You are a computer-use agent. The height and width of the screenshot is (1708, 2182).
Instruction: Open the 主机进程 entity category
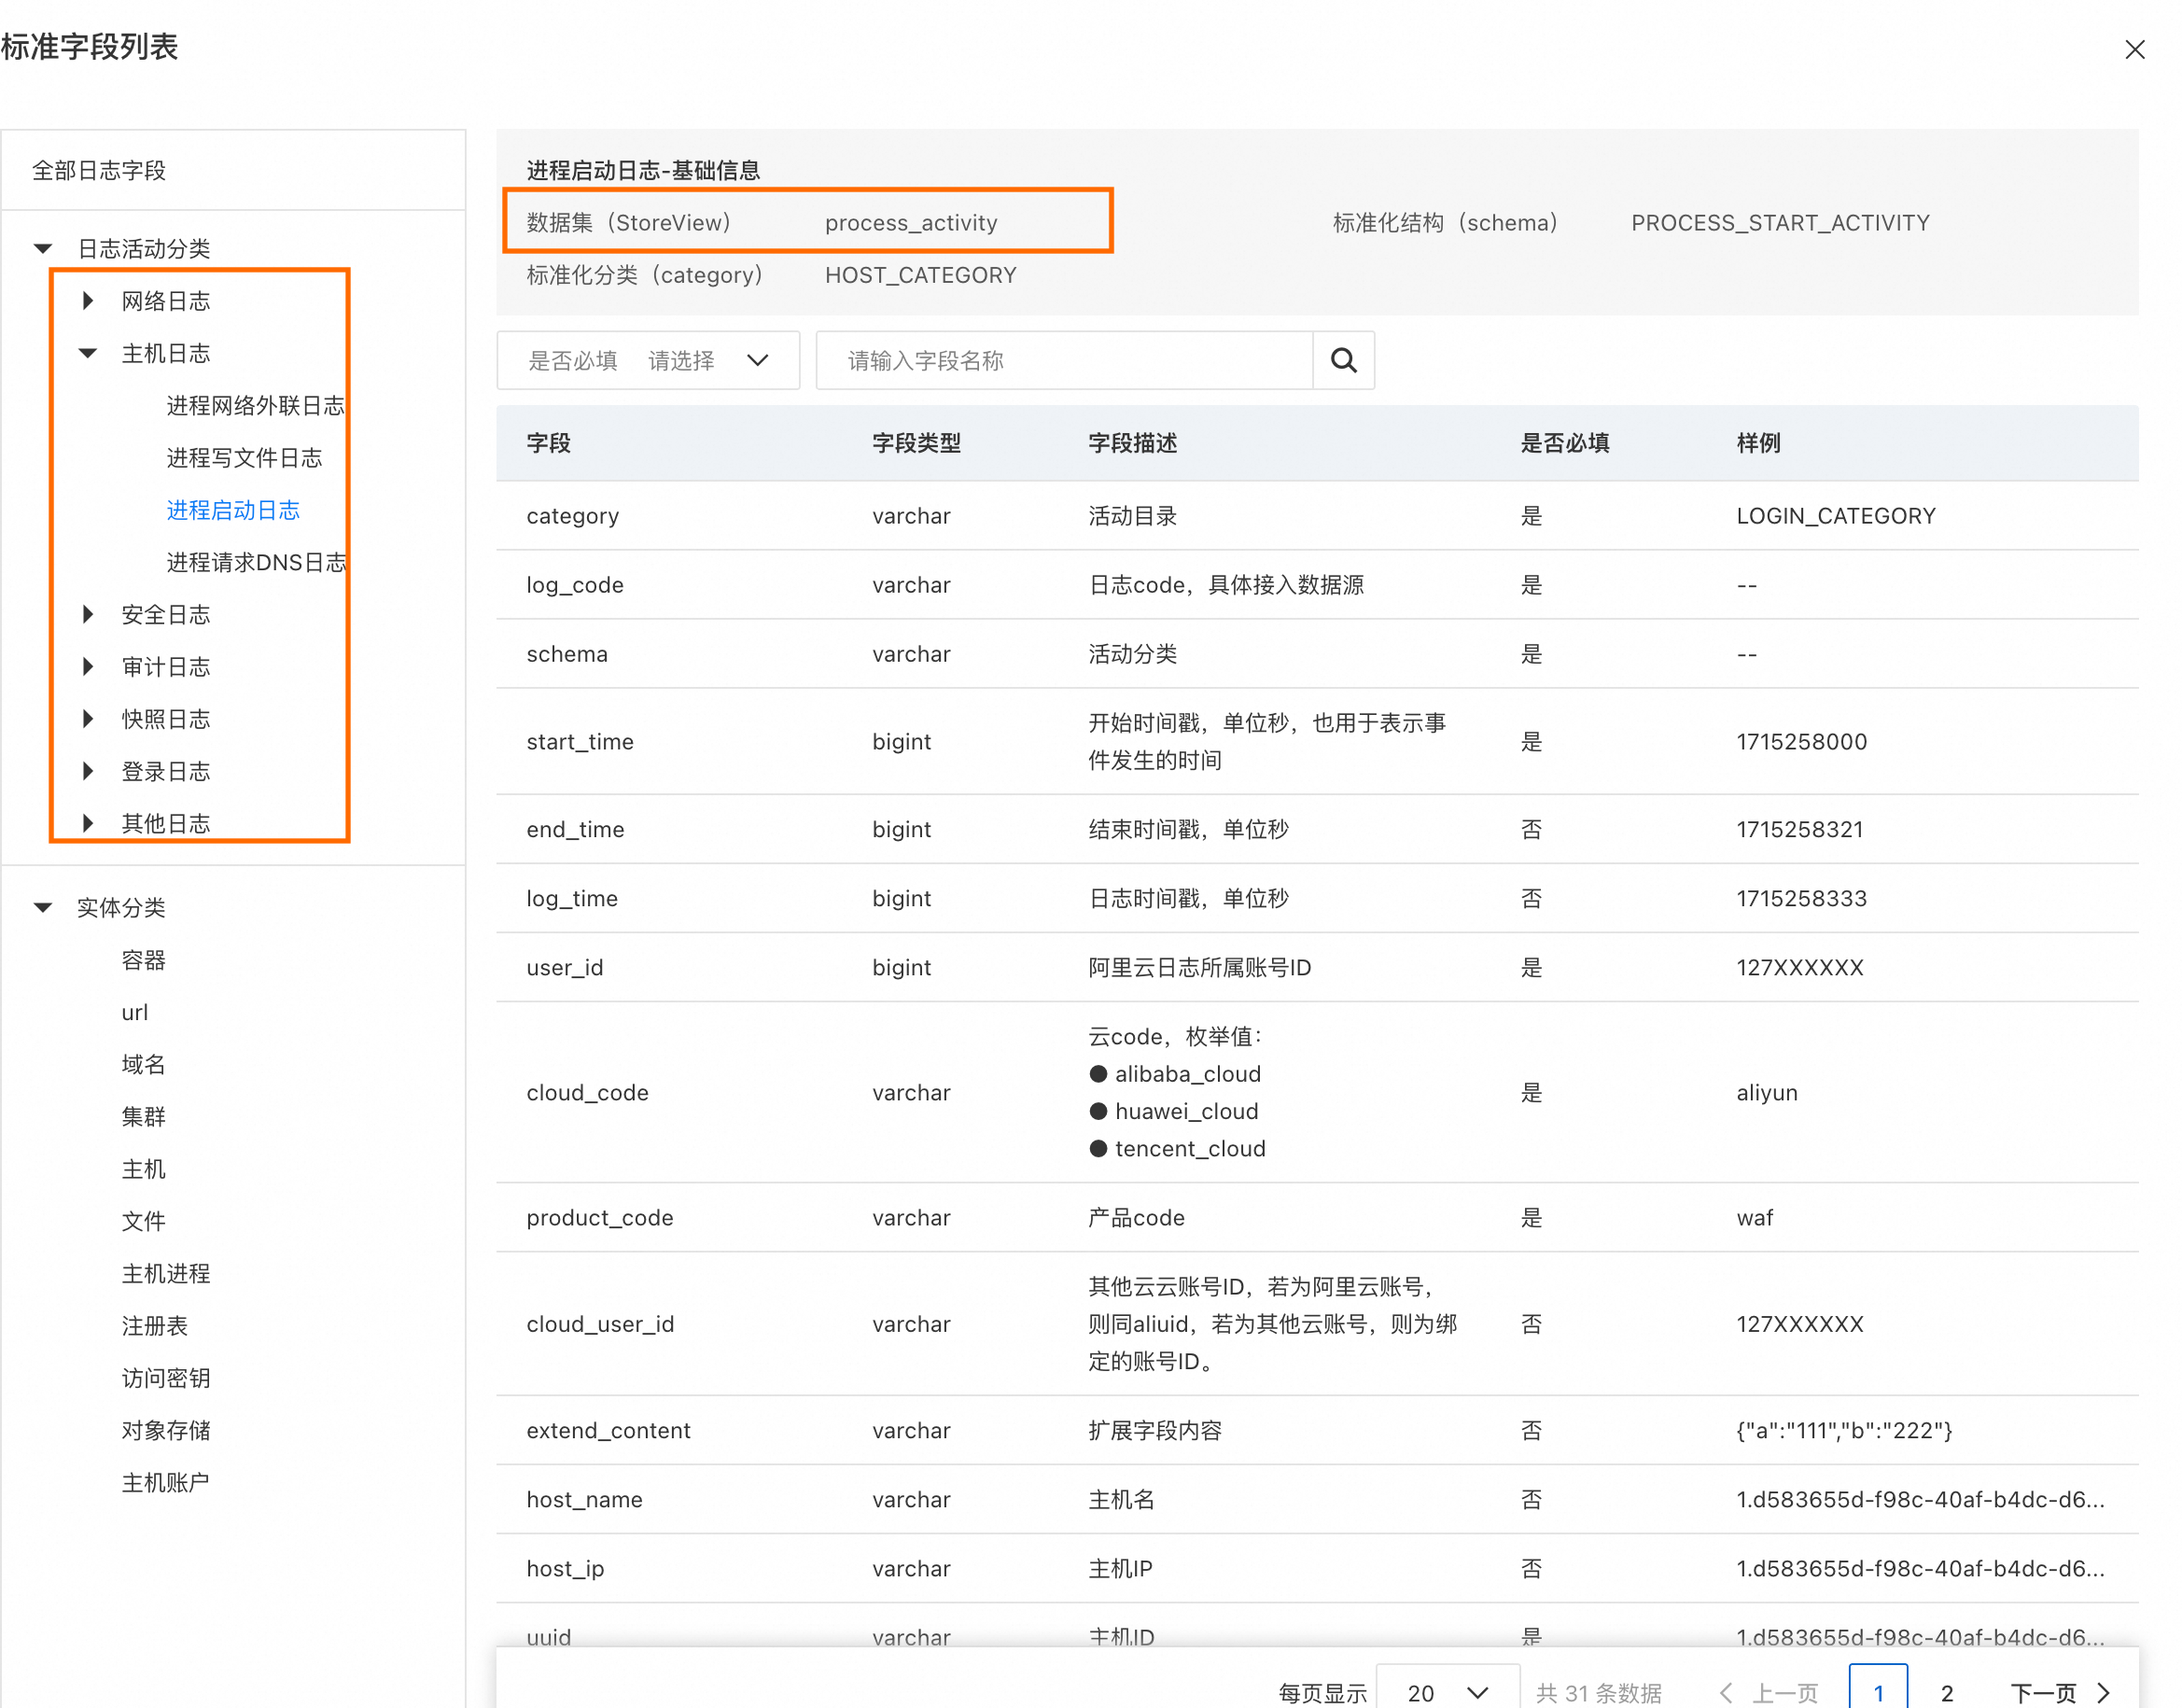click(x=165, y=1274)
